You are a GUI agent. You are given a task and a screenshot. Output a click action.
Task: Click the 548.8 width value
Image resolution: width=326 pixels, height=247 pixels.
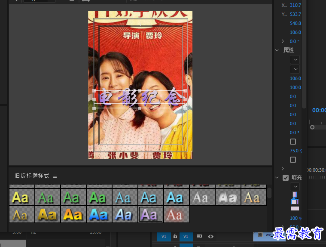[295, 23]
